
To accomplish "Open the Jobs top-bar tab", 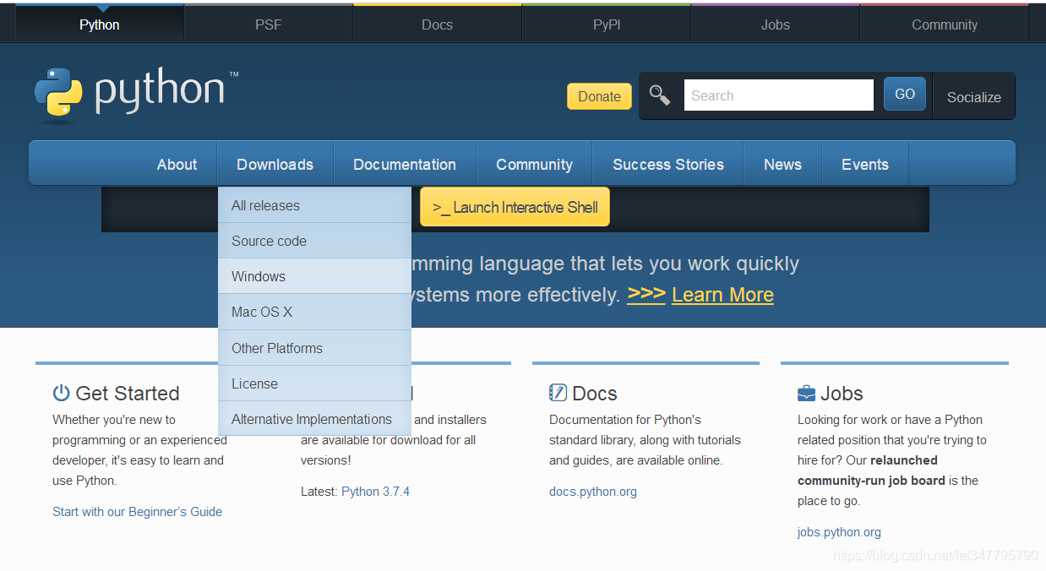I will [776, 24].
